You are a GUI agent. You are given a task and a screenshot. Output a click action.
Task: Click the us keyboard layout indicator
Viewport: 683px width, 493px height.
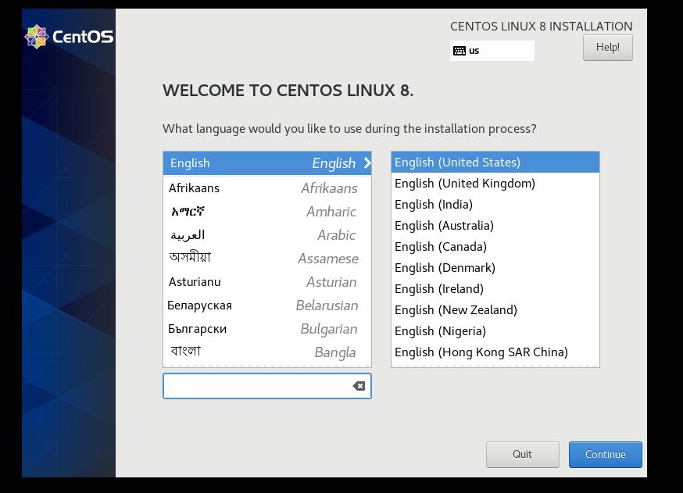[474, 50]
